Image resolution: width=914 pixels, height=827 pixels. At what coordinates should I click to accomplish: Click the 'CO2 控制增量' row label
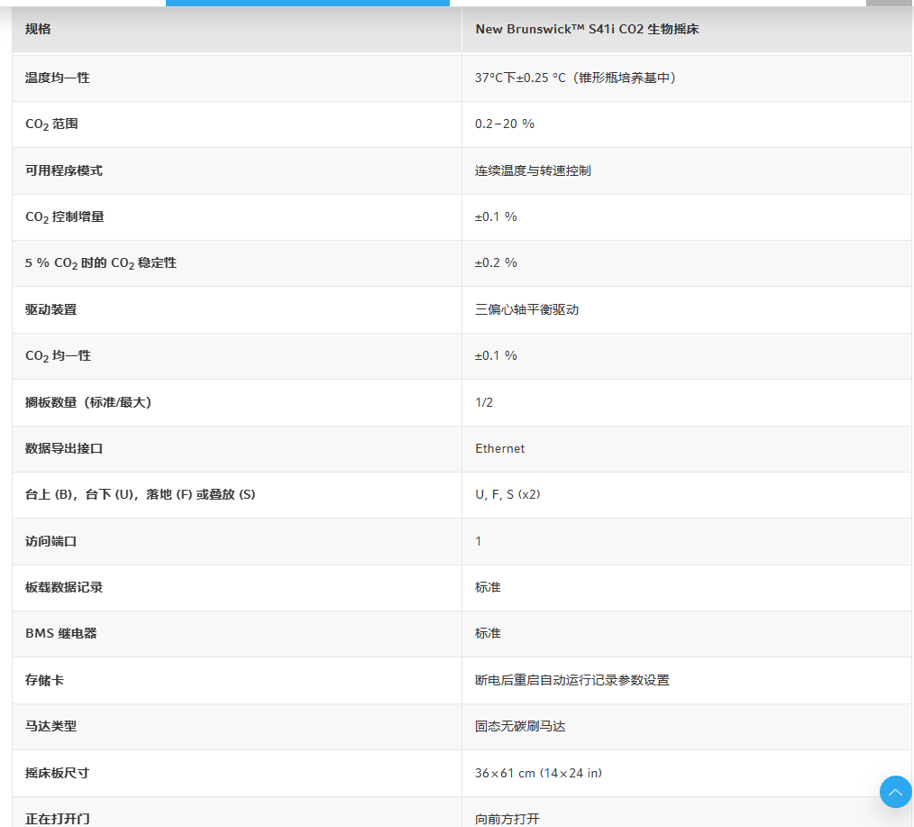65,217
